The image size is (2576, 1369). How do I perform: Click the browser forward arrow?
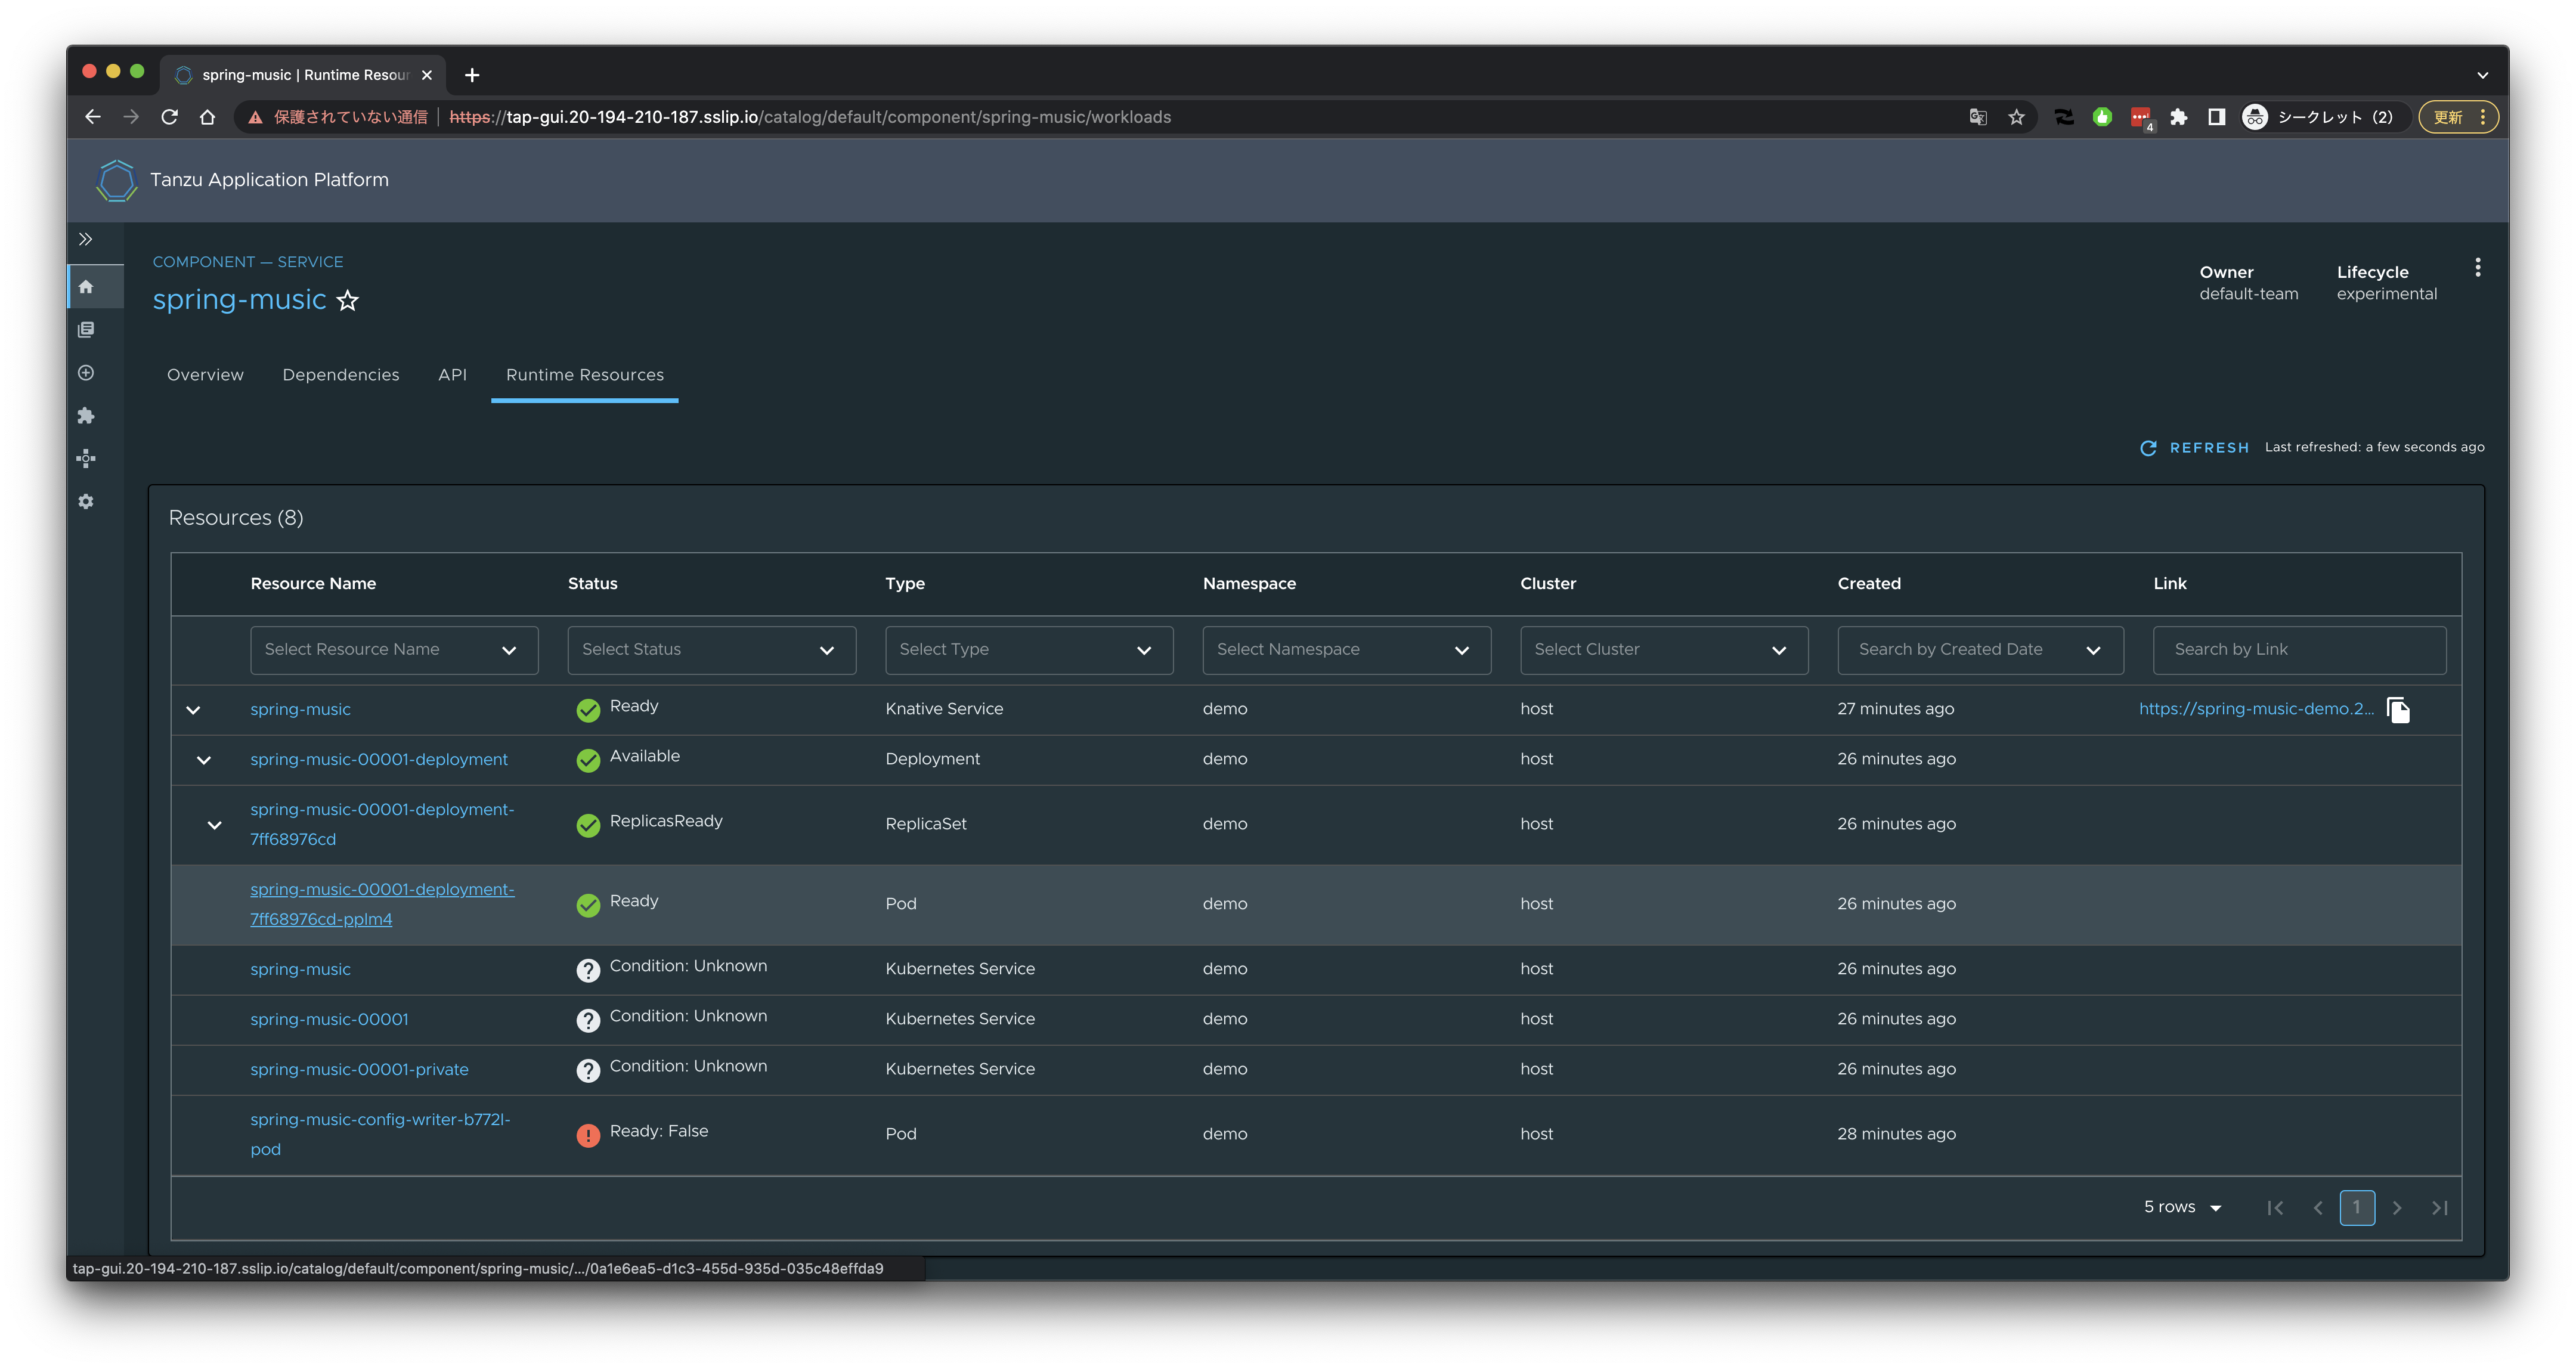[x=131, y=117]
